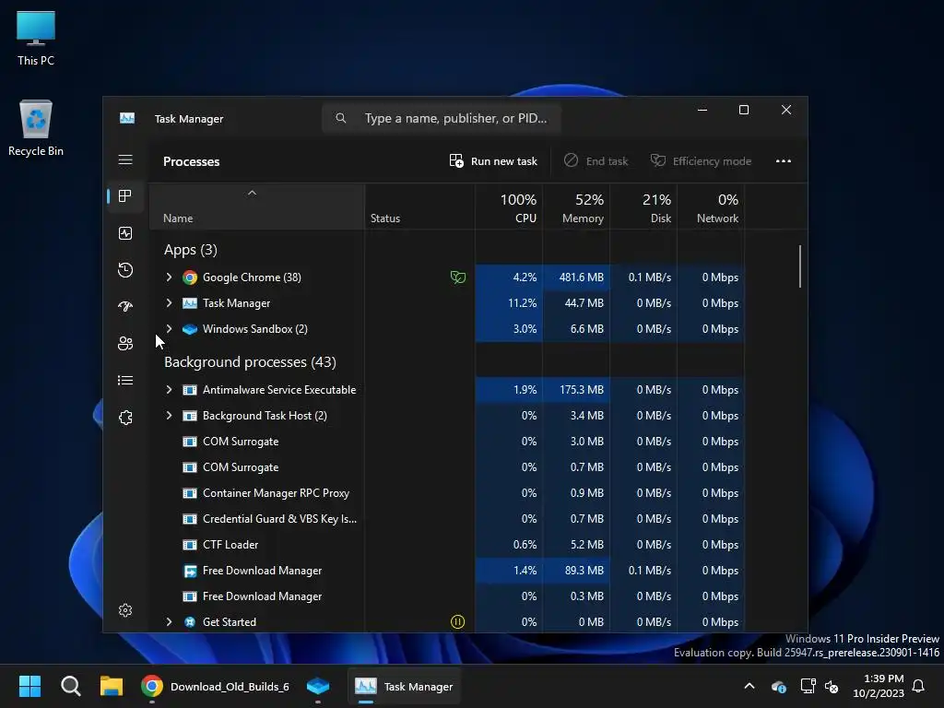This screenshot has width=944, height=708.
Task: Select the Credential Guard & VBS Key row
Action: pos(447,519)
